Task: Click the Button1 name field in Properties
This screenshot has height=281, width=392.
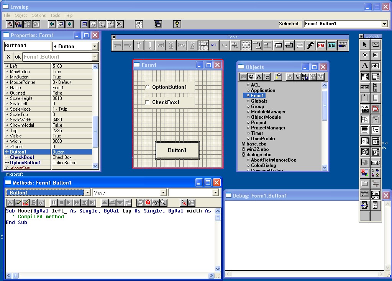Action: coord(27,46)
